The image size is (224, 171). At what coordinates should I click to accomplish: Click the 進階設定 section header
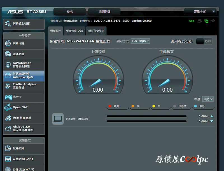pos(24,141)
